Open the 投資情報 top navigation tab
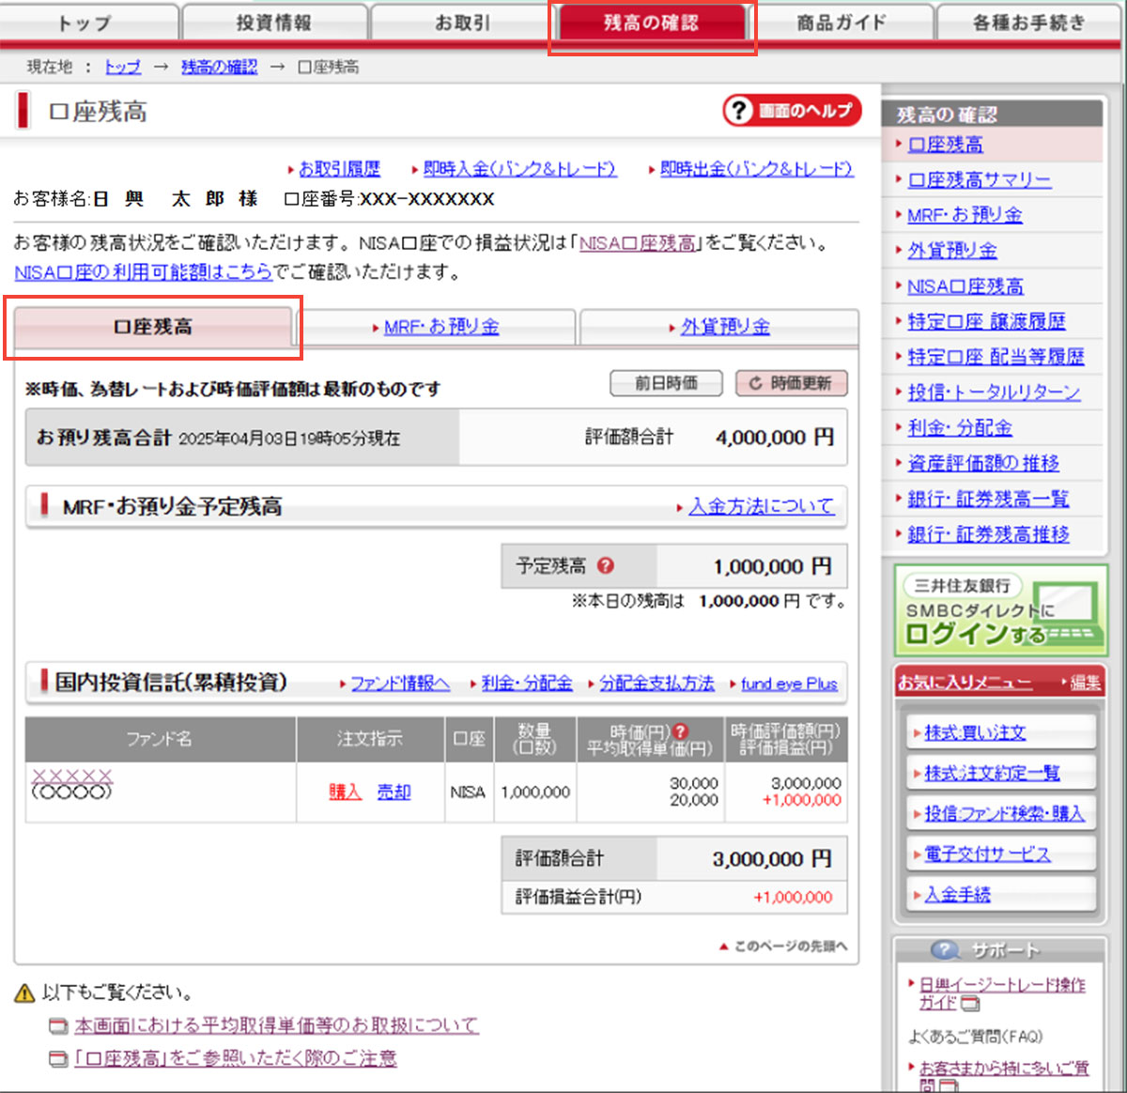 [273, 23]
